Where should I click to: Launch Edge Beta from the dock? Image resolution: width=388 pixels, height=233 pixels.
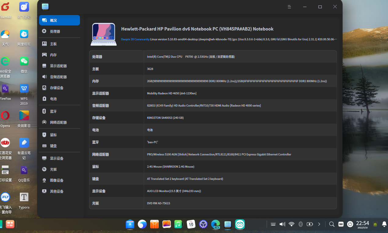[x=216, y=224]
